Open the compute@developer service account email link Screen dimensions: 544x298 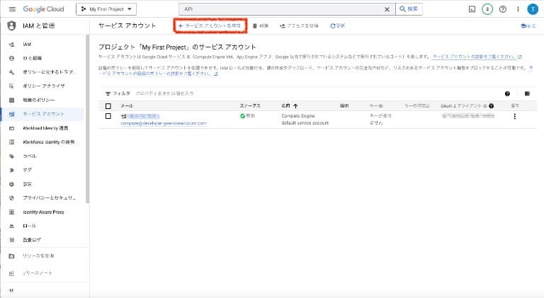pos(164,122)
